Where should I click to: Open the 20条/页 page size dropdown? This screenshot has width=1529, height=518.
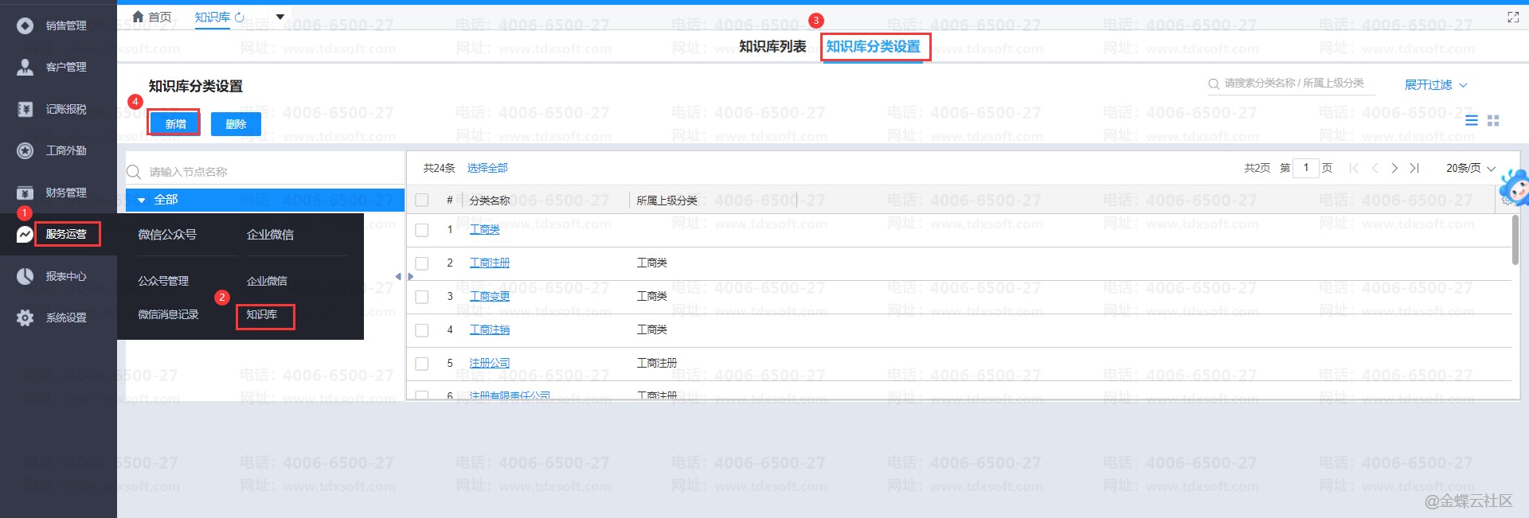[x=1470, y=168]
